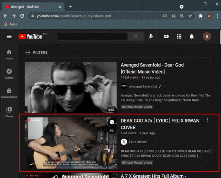Open notifications bell

(192, 36)
